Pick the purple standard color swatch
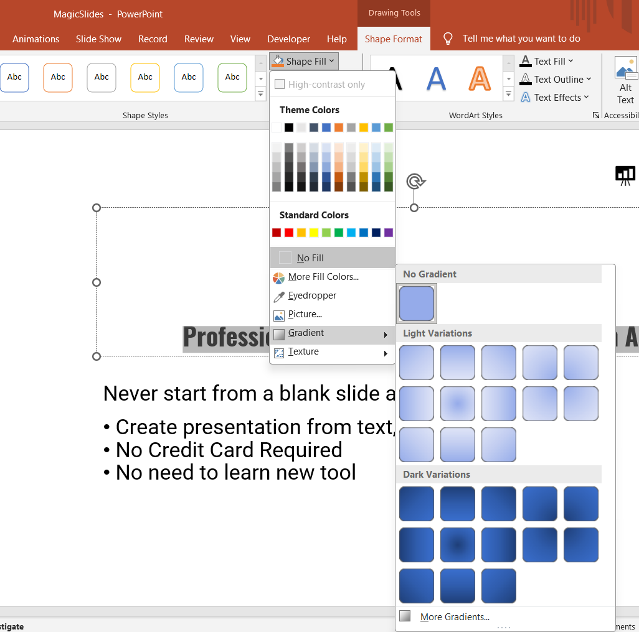Screen dimensions: 639x632 (x=389, y=233)
